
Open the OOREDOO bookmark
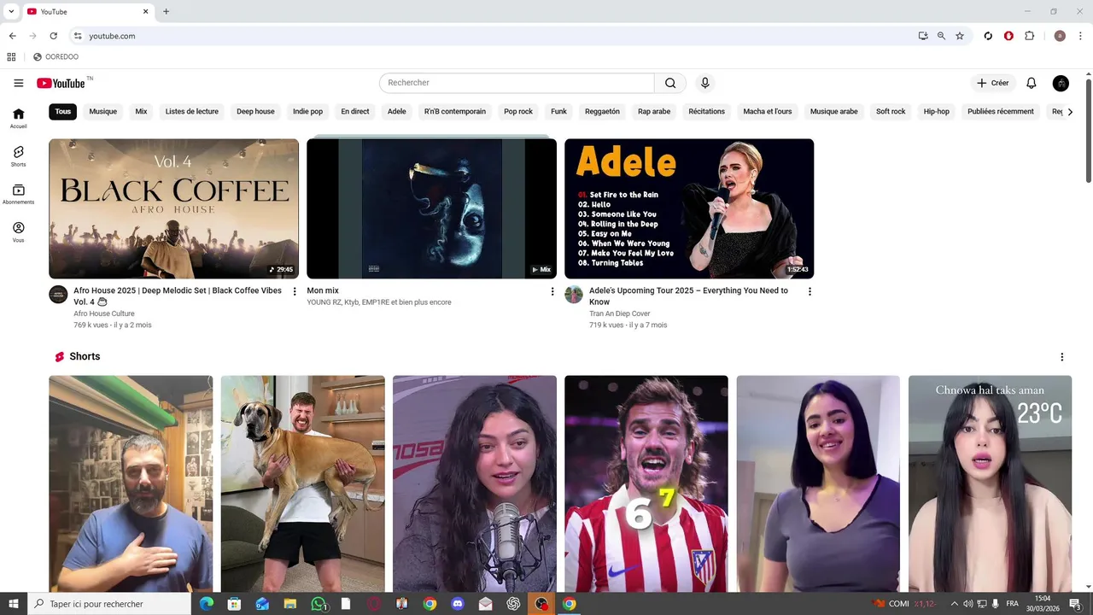coord(56,57)
